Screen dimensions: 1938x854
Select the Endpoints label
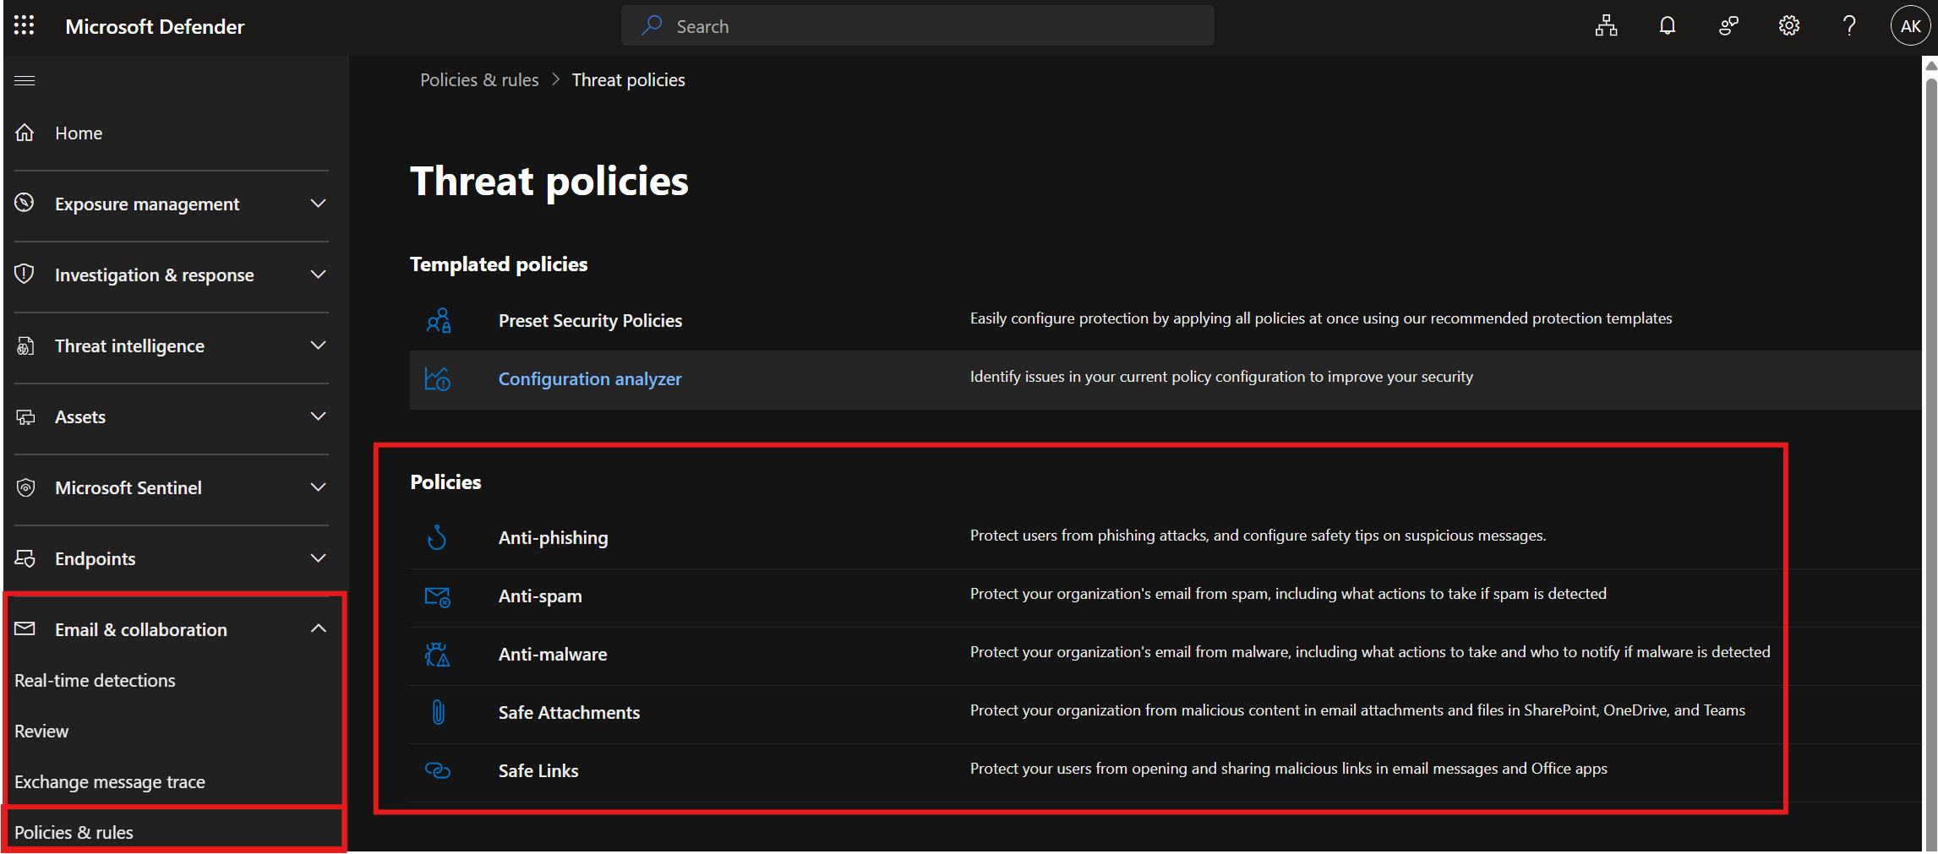(95, 559)
